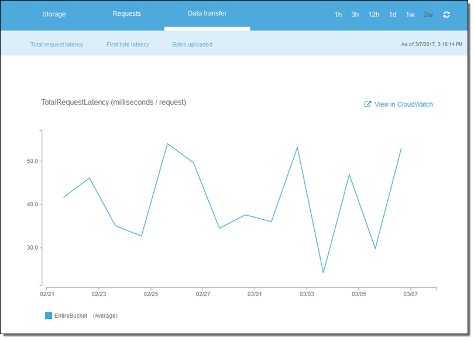Switch to the Requests tab
Viewport: 474px width, 340px height.
click(126, 14)
